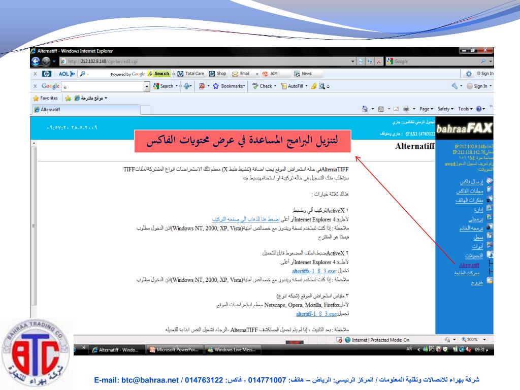Click the phone books link in sidebar
The width and height of the screenshot is (520, 390).
tap(469, 200)
